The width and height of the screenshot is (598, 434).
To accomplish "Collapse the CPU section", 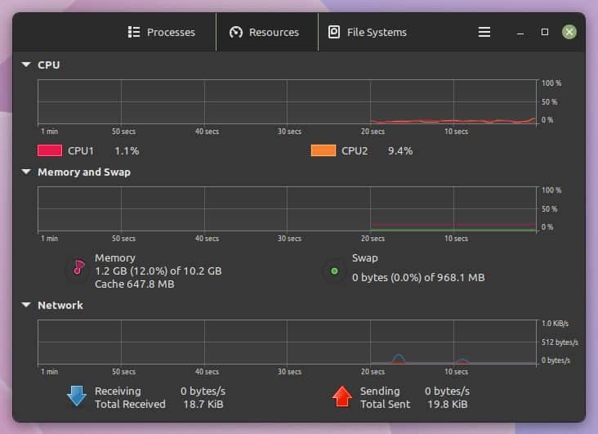I will [x=26, y=65].
